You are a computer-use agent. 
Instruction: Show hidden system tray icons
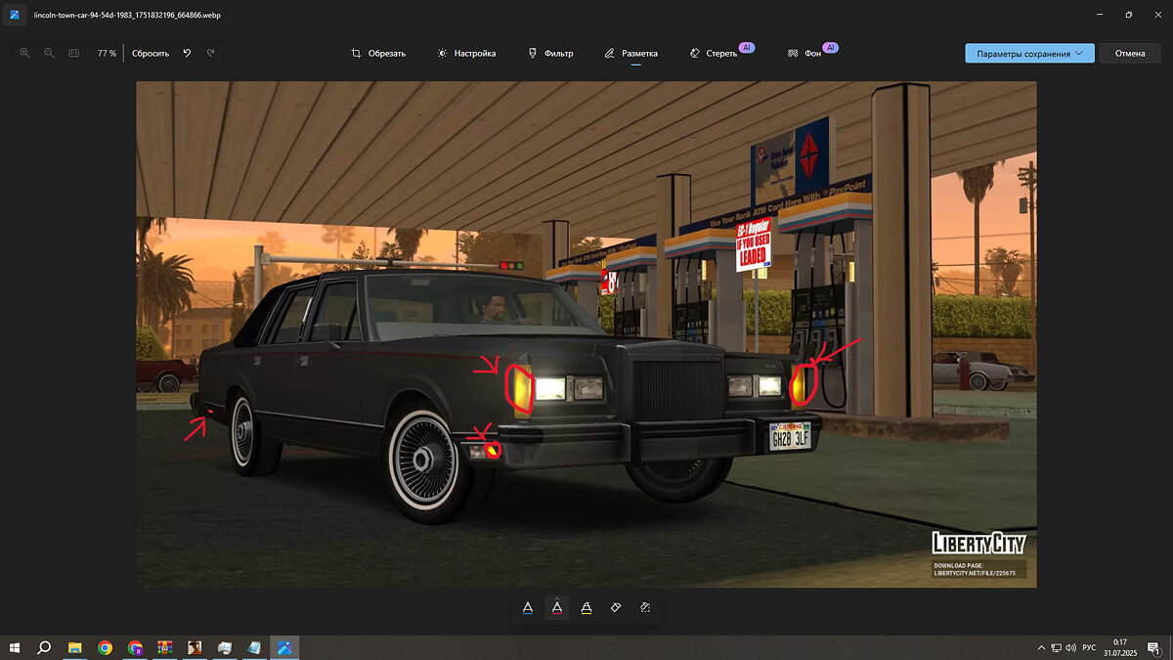click(1041, 647)
